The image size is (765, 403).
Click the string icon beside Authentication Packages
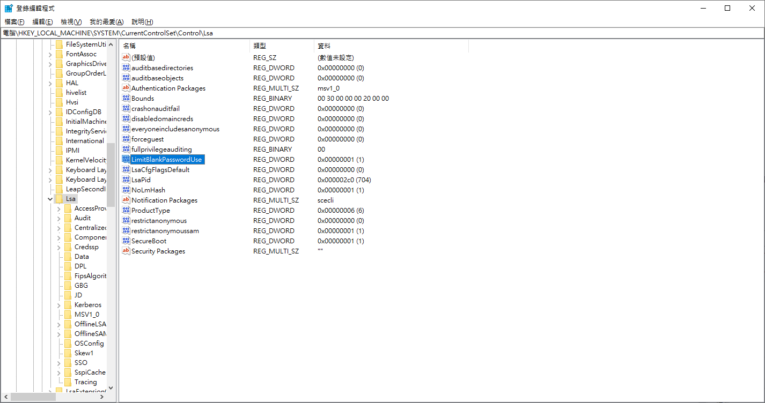point(126,88)
